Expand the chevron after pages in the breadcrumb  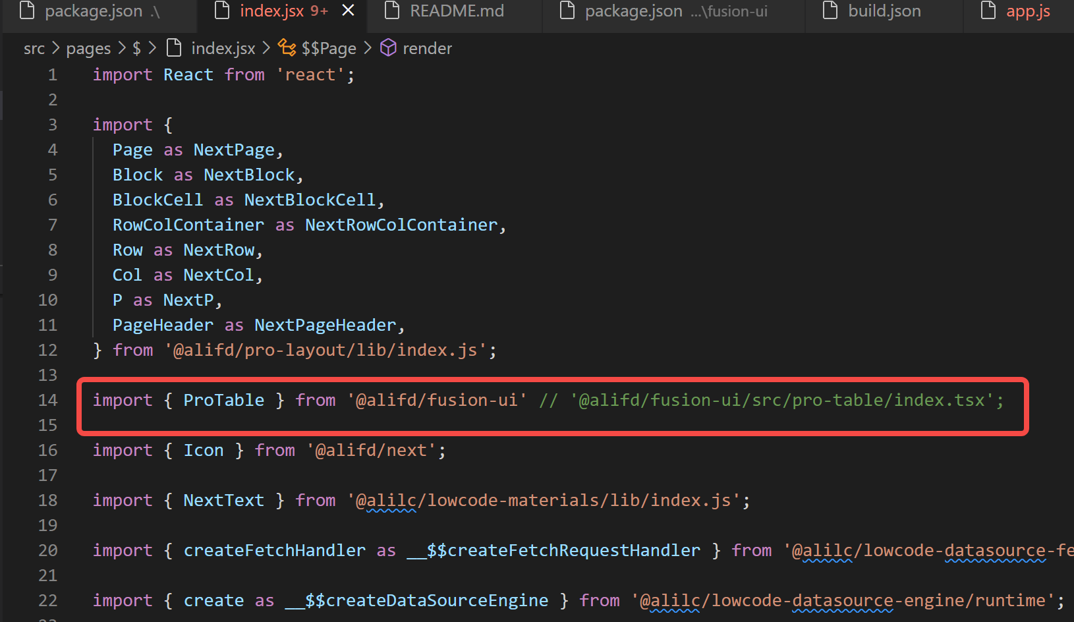(121, 48)
